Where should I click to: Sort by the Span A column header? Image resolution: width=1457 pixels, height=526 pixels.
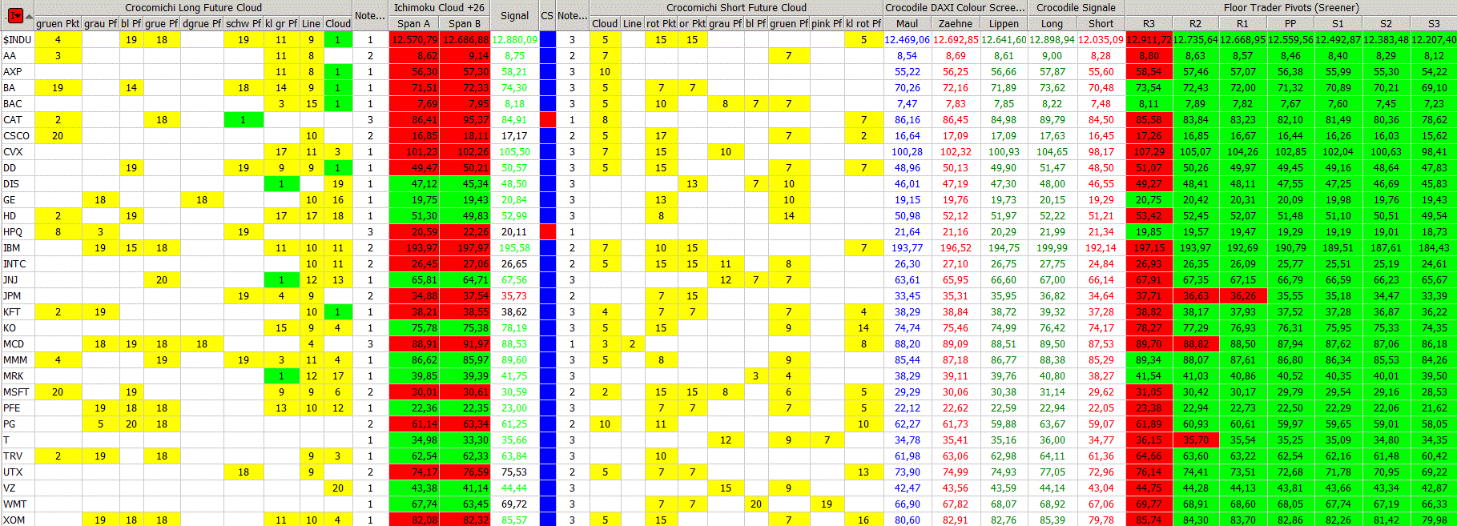(413, 23)
